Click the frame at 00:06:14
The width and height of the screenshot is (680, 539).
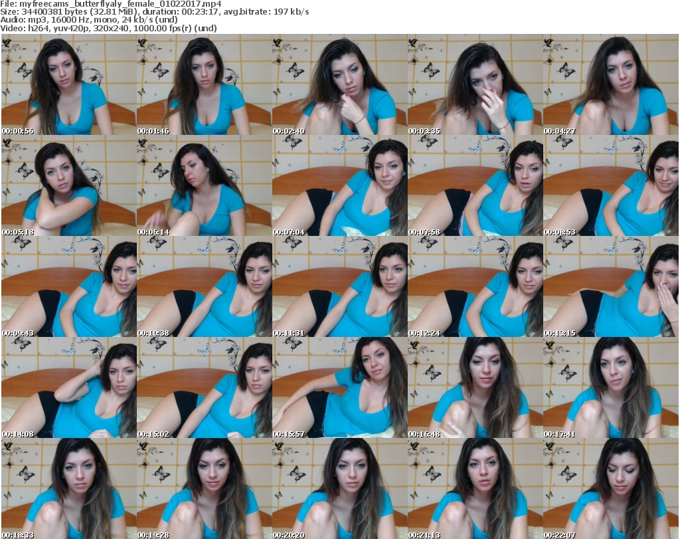pyautogui.click(x=204, y=185)
